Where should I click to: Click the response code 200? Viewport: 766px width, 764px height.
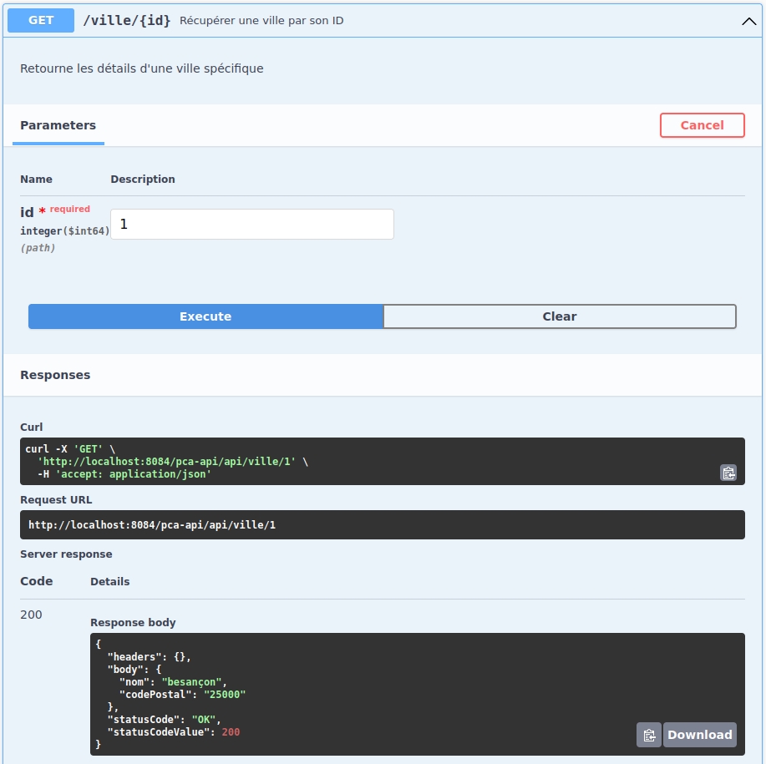31,615
